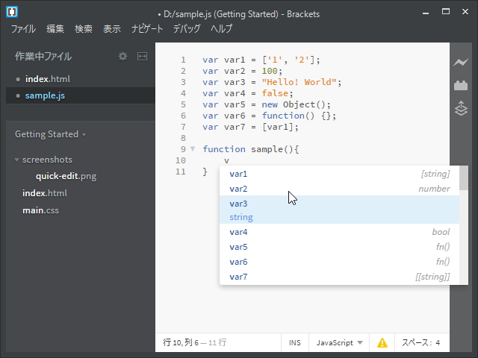Open the 検索 menu
The width and height of the screenshot is (478, 358).
tap(84, 29)
